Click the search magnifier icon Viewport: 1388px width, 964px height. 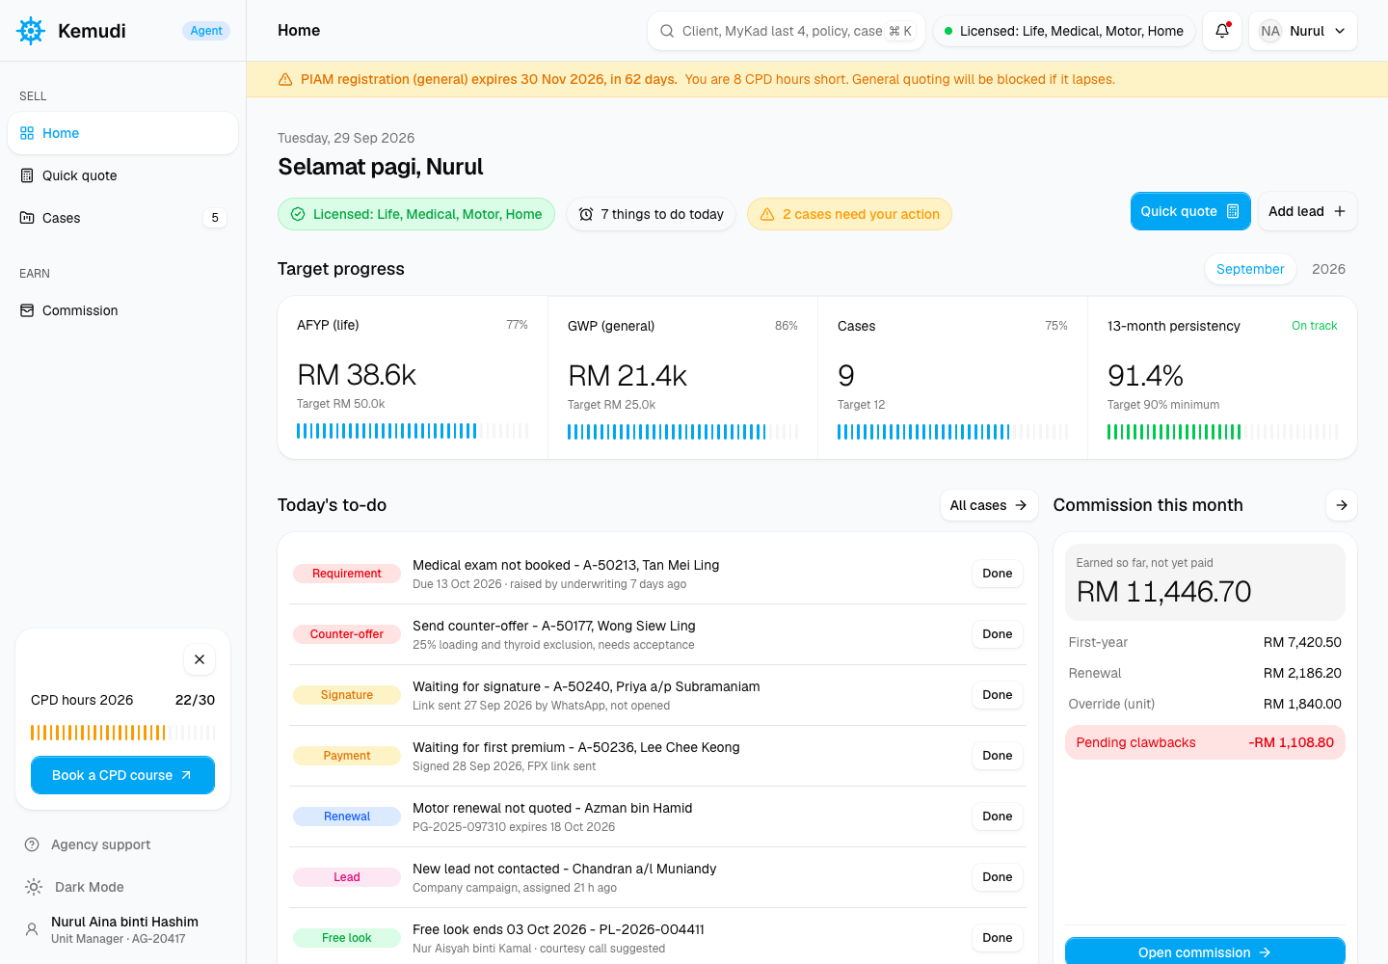(667, 31)
